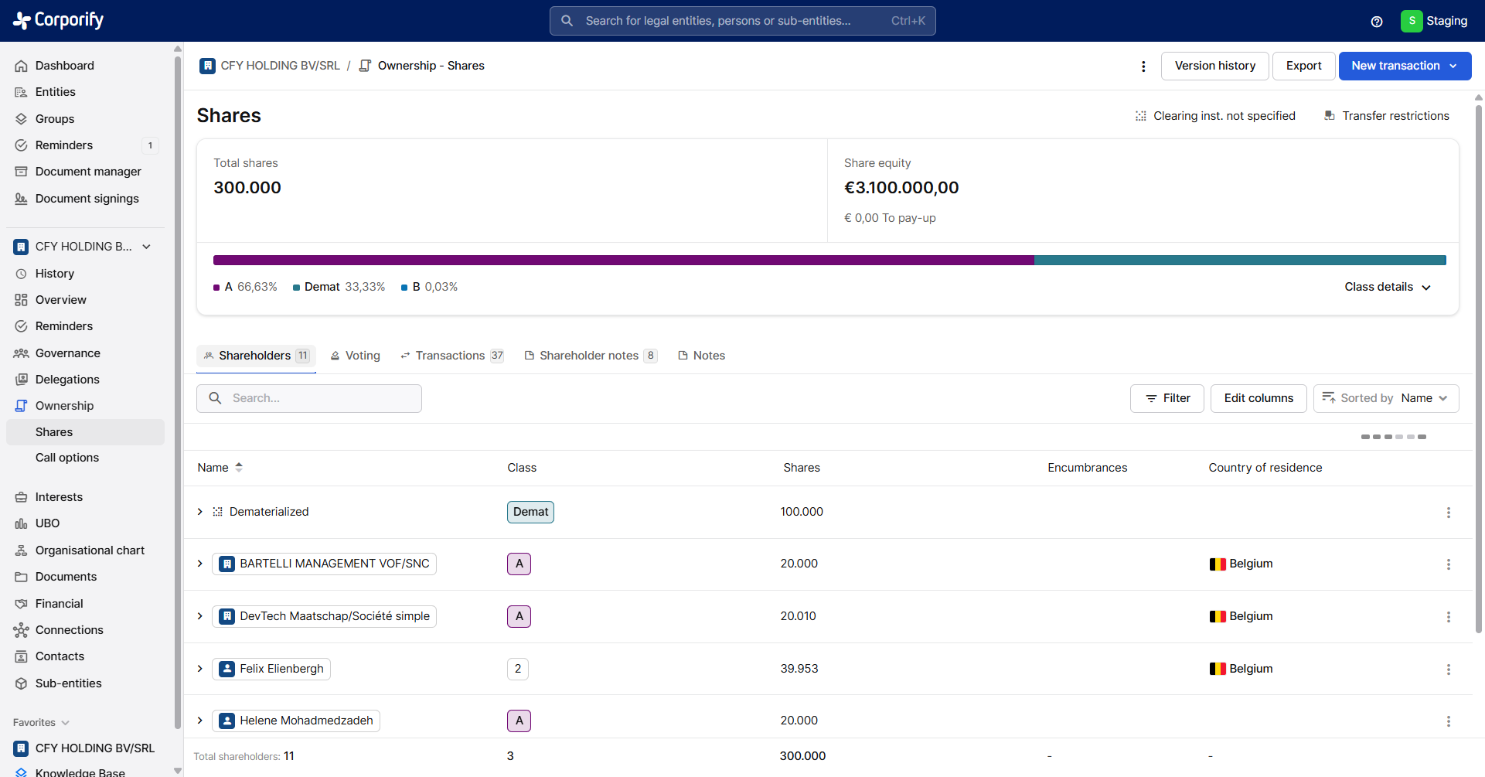
Task: Click the Governance icon in sidebar
Action: [x=21, y=353]
